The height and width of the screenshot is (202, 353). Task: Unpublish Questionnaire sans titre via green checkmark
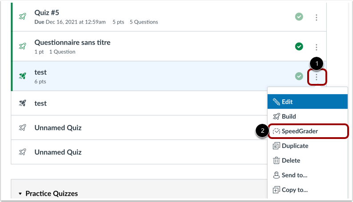299,47
